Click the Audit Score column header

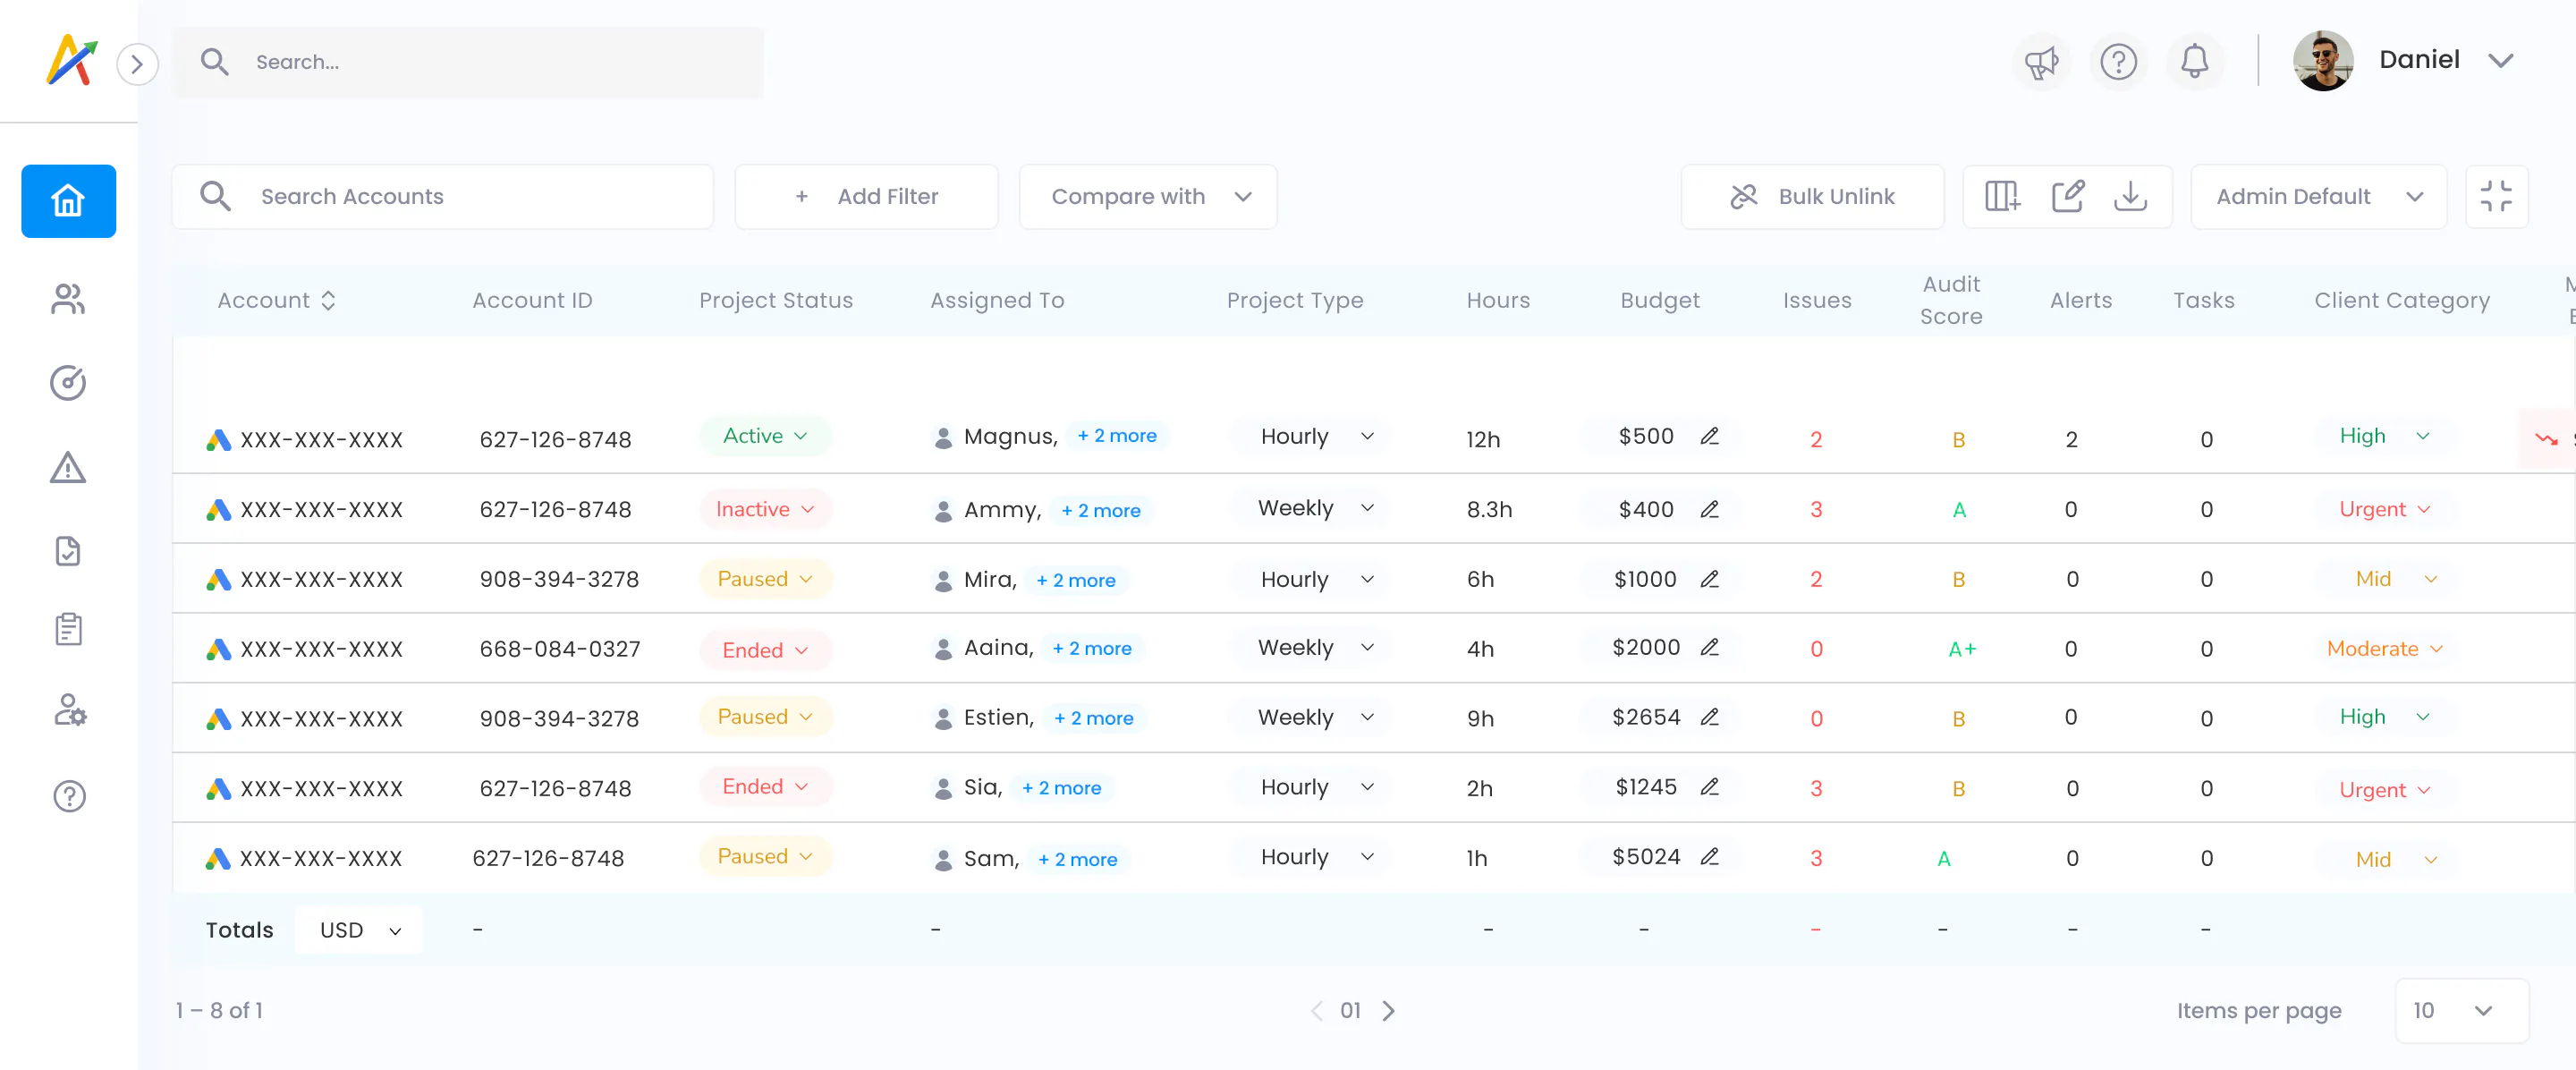(x=1950, y=300)
